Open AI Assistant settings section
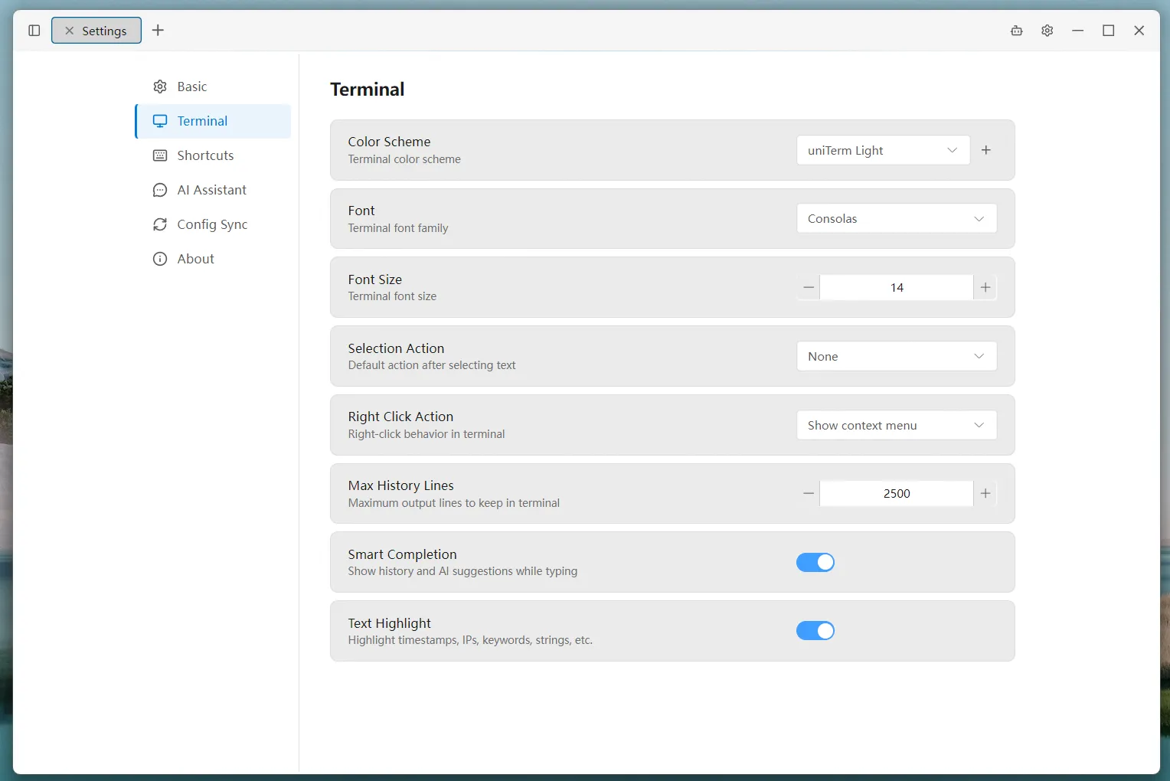Screen dimensions: 1170x781 213,190
